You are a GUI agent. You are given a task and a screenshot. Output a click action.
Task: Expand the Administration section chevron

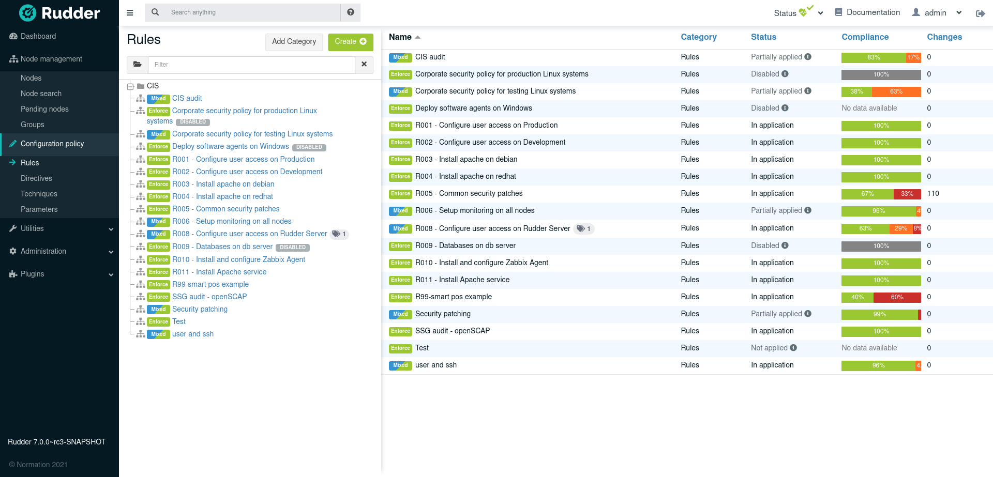click(111, 252)
